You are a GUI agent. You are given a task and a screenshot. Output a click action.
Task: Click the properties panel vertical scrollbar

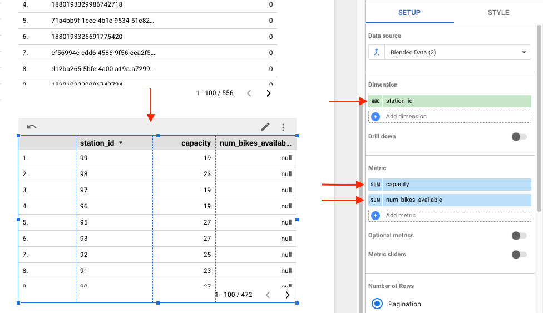pos(539,118)
